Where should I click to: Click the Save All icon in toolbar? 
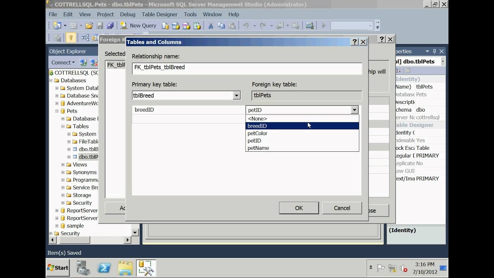(110, 25)
